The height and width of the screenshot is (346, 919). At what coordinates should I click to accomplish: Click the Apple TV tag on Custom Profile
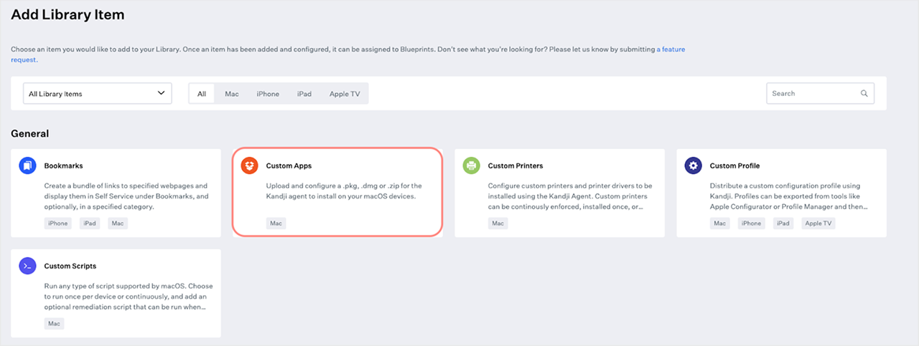click(818, 224)
